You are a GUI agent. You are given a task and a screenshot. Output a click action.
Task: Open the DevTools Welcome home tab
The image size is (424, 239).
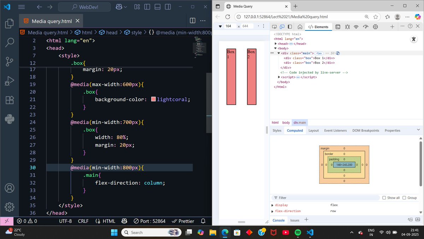(x=300, y=27)
